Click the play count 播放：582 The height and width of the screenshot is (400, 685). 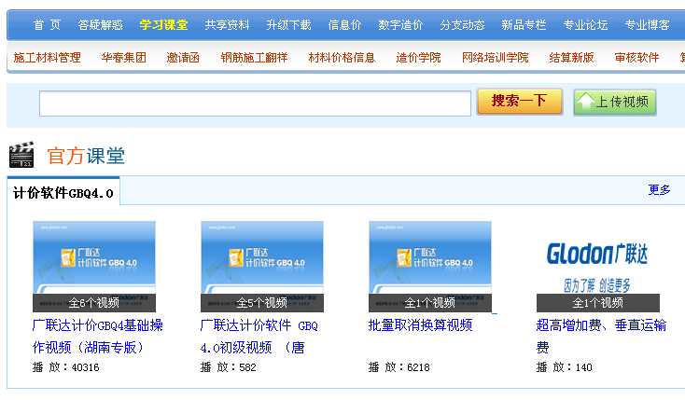[229, 367]
